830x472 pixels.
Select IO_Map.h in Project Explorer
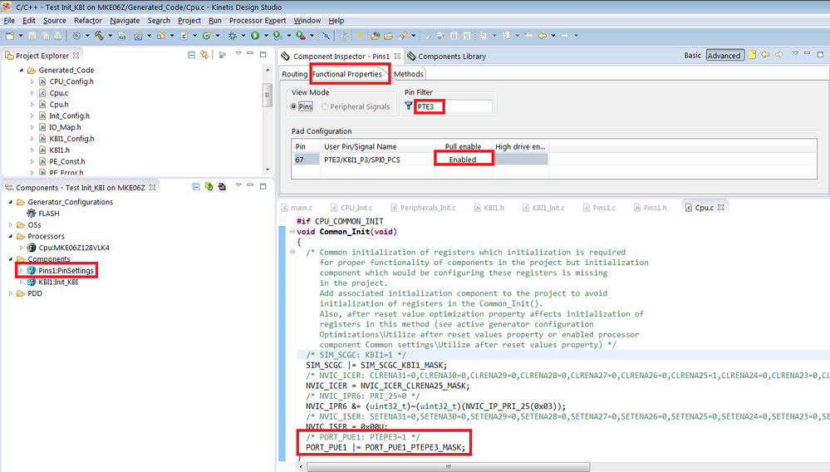coord(65,127)
